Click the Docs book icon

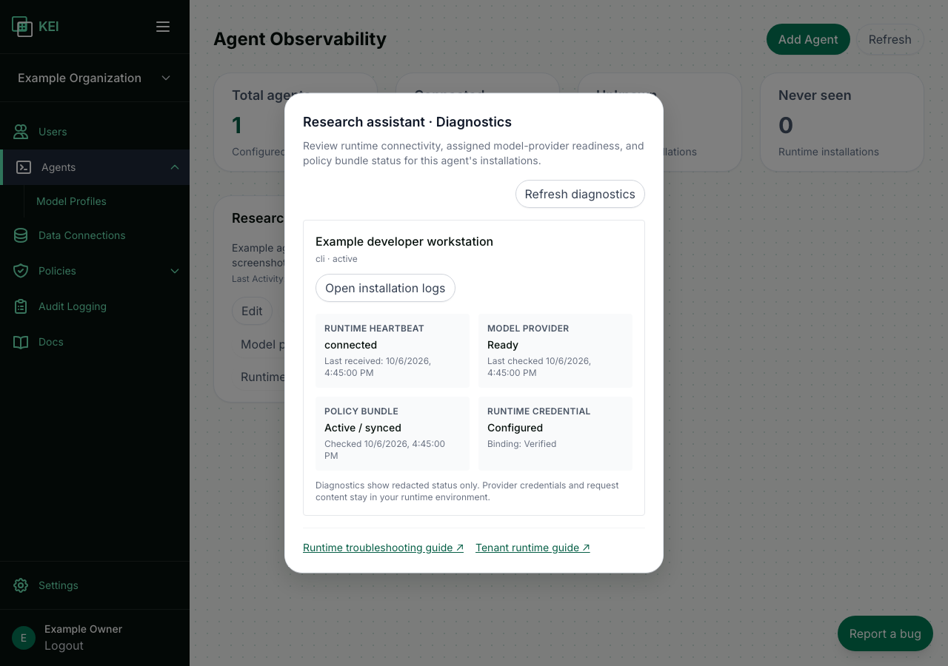(x=21, y=342)
